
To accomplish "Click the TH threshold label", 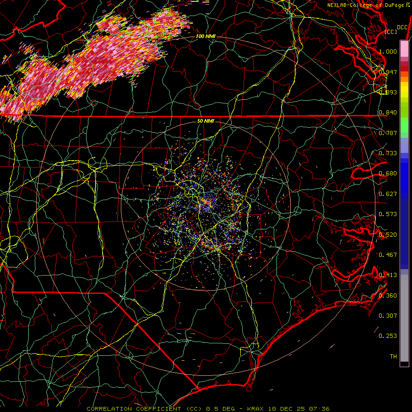I will point(393,357).
